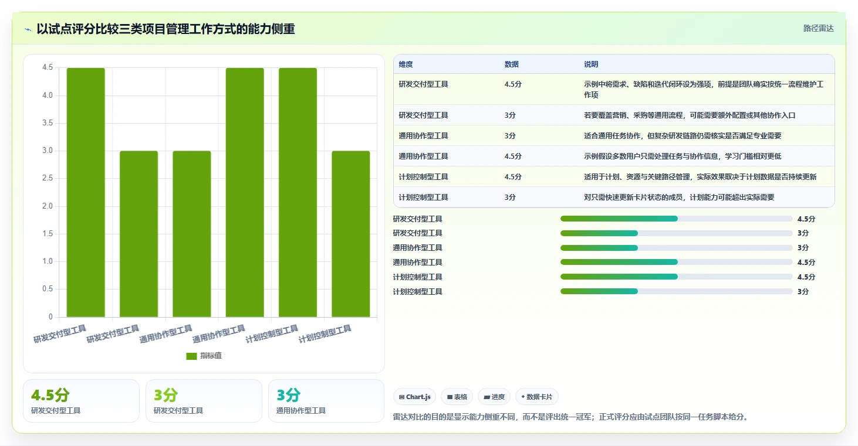The width and height of the screenshot is (858, 446).
Task: Click the 通用协作型工具 chart bar reaching 3.0
Action: pyautogui.click(x=192, y=234)
